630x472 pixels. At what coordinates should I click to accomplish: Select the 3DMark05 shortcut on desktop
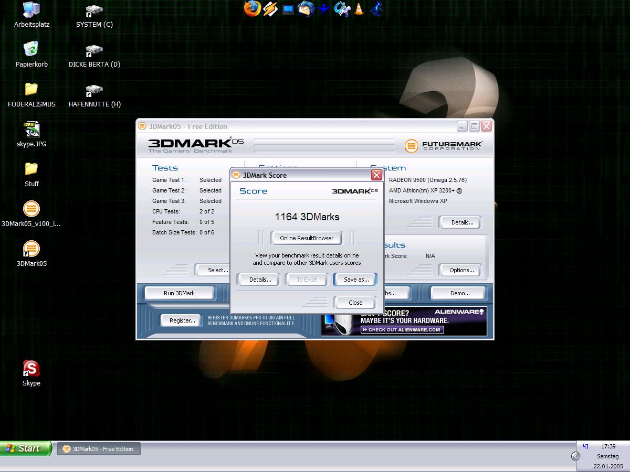pos(31,254)
